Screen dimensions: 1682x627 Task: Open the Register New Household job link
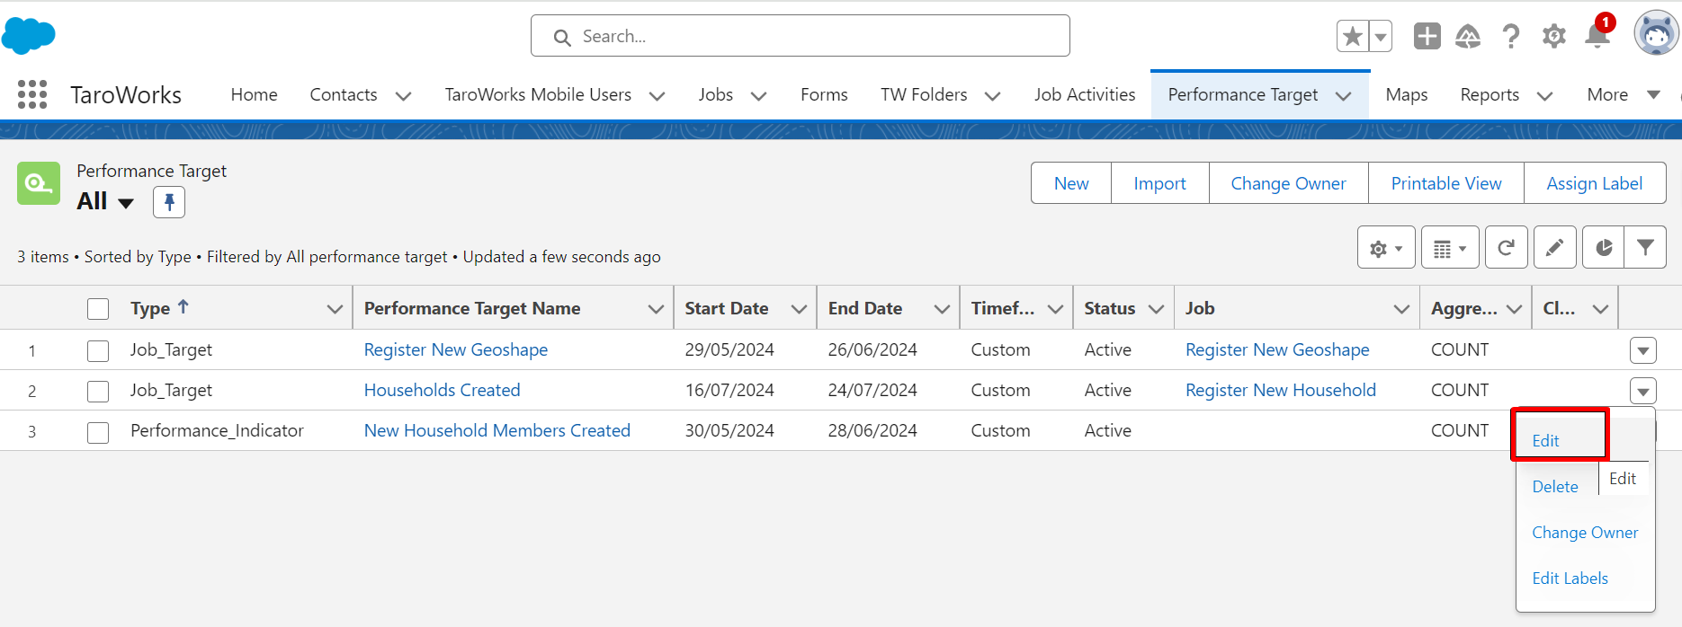(x=1281, y=390)
